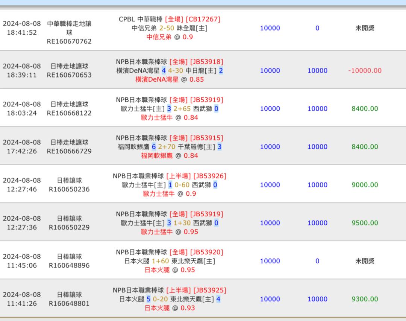Viewport: 406px width, 321px height.
Task: Click timestamp 2024-08-08 11:41:26
Action: pos(22,299)
